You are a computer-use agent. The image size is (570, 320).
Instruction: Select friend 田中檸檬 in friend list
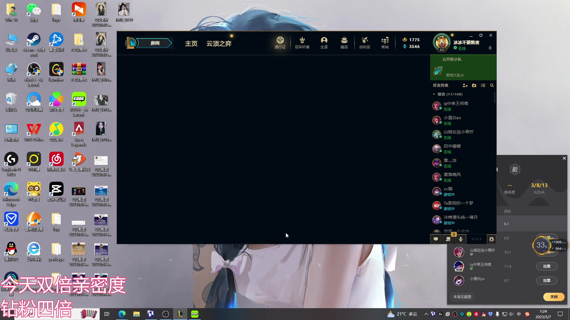point(462,149)
